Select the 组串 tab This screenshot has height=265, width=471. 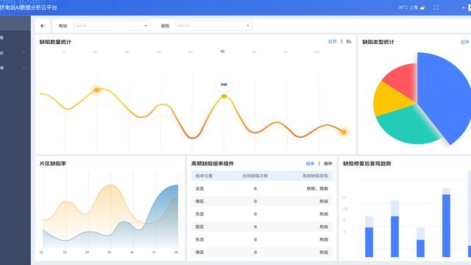pyautogui.click(x=310, y=163)
